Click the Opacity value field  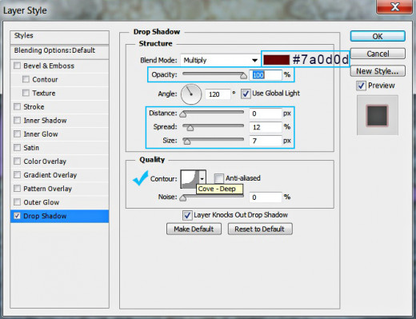pyautogui.click(x=266, y=75)
